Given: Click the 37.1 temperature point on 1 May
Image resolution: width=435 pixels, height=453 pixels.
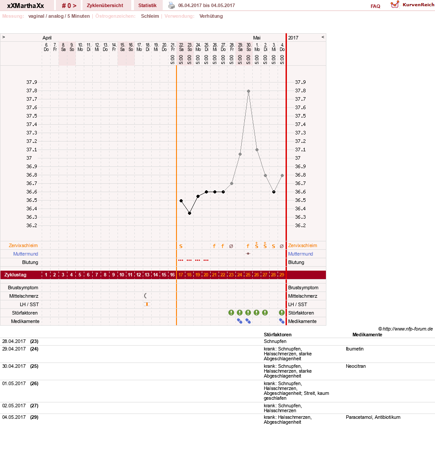Looking at the screenshot, I should (257, 150).
